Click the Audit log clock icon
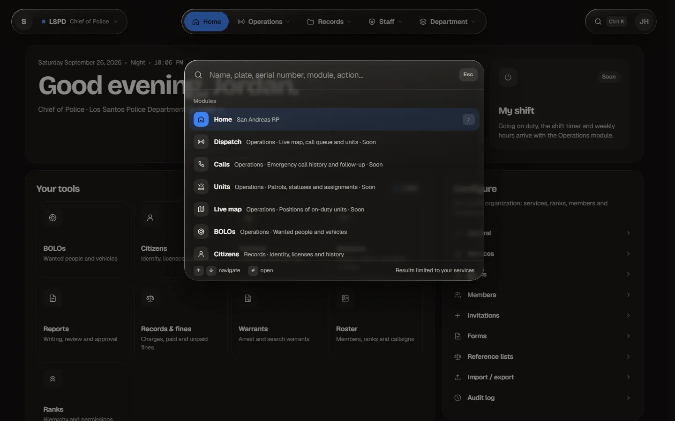Viewport: 675px width, 421px height. tap(458, 398)
